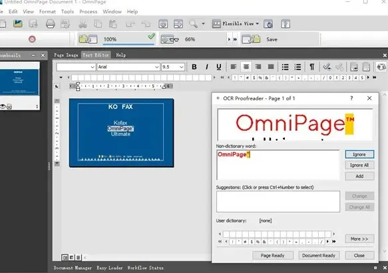Image resolution: width=388 pixels, height=273 pixels.
Task: Open the Tools menu
Action: pos(67,11)
